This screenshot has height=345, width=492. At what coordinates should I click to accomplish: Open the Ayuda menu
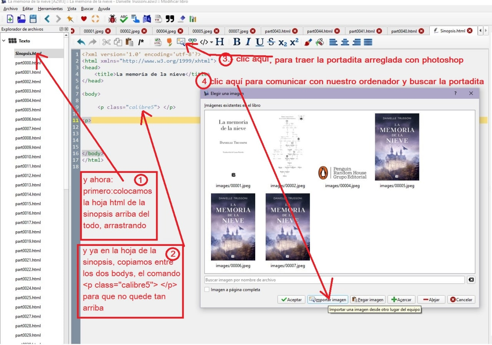point(104,8)
